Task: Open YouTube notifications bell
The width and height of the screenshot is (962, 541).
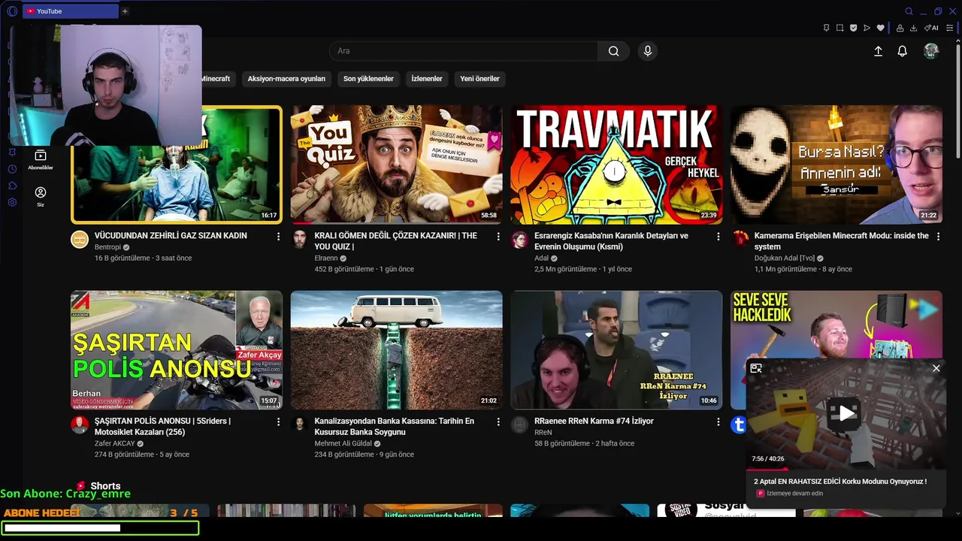Action: (x=902, y=51)
